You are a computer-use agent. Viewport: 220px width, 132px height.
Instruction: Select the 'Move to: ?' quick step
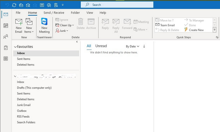click(165, 20)
